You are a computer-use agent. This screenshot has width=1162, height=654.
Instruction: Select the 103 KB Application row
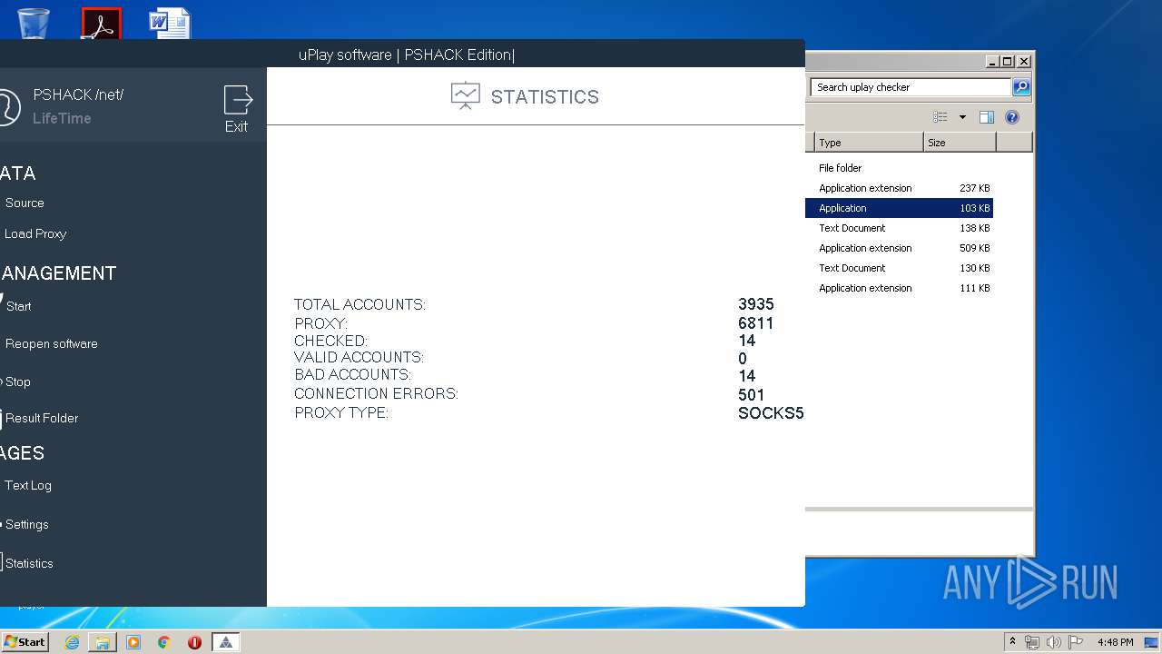tap(899, 208)
